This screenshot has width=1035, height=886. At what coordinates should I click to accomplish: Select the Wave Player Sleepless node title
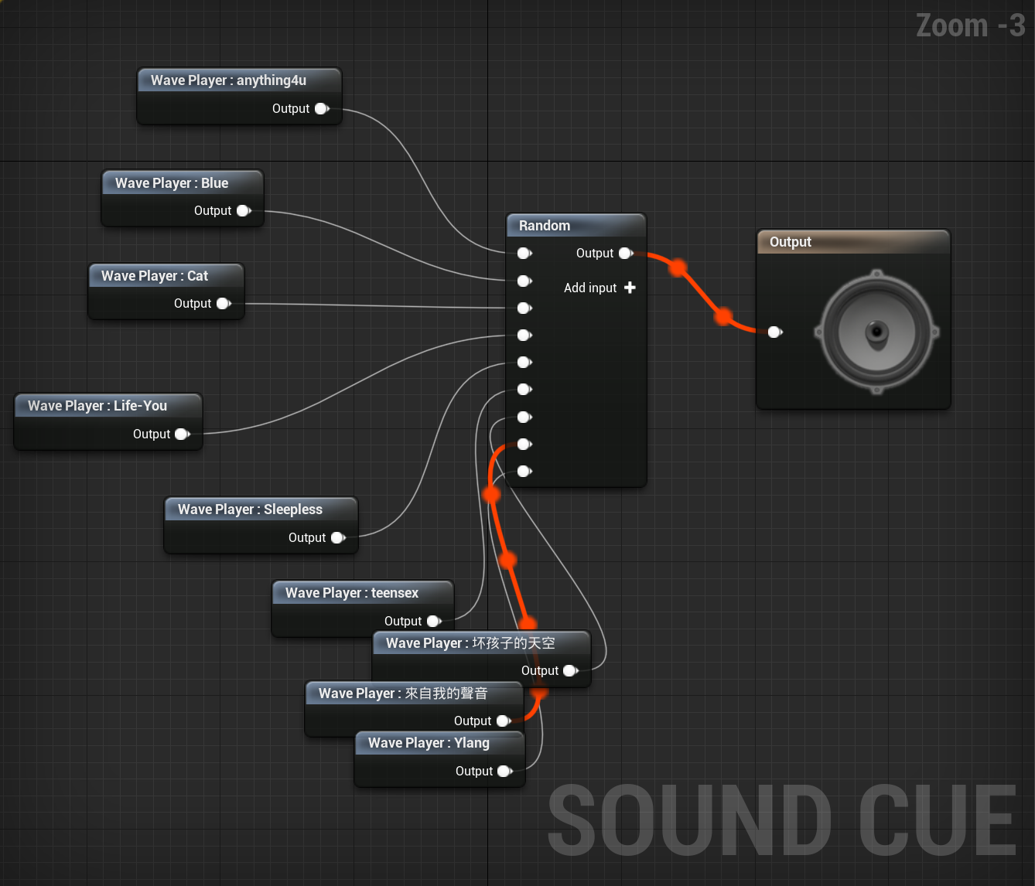point(261,509)
